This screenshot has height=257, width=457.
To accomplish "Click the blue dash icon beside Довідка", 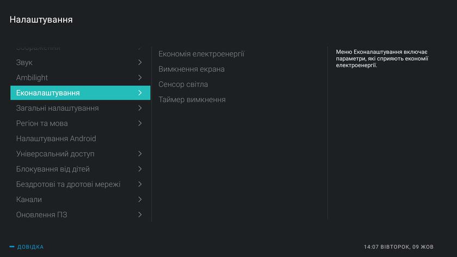I will click(12, 247).
